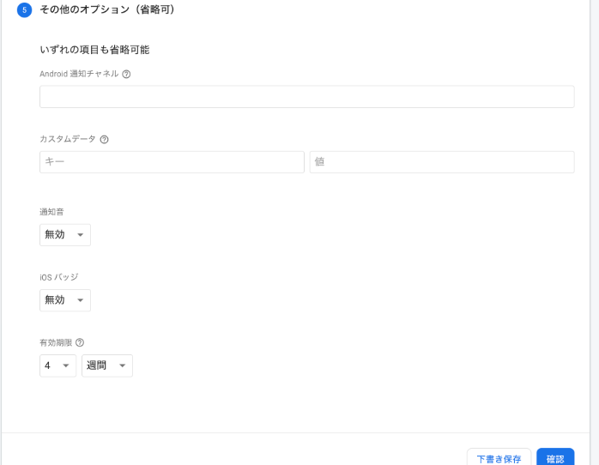Viewport: 599px width, 465px height.
Task: Click help icon beside カスタムデータ label
Action: pyautogui.click(x=105, y=139)
